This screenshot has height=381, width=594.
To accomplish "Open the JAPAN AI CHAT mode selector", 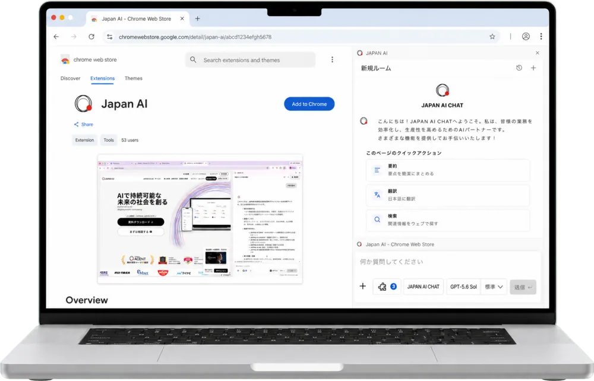I will tap(423, 287).
